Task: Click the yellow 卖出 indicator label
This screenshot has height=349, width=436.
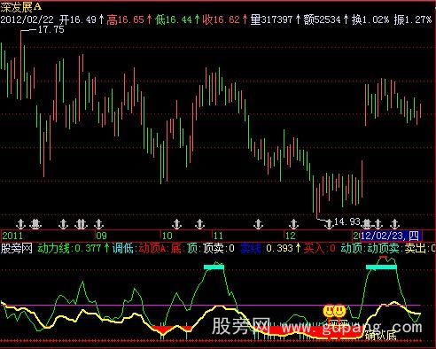Action: click(x=415, y=248)
